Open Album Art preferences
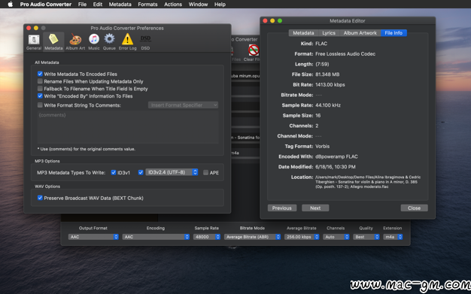Viewport: 471px width, 294px height. pyautogui.click(x=75, y=42)
